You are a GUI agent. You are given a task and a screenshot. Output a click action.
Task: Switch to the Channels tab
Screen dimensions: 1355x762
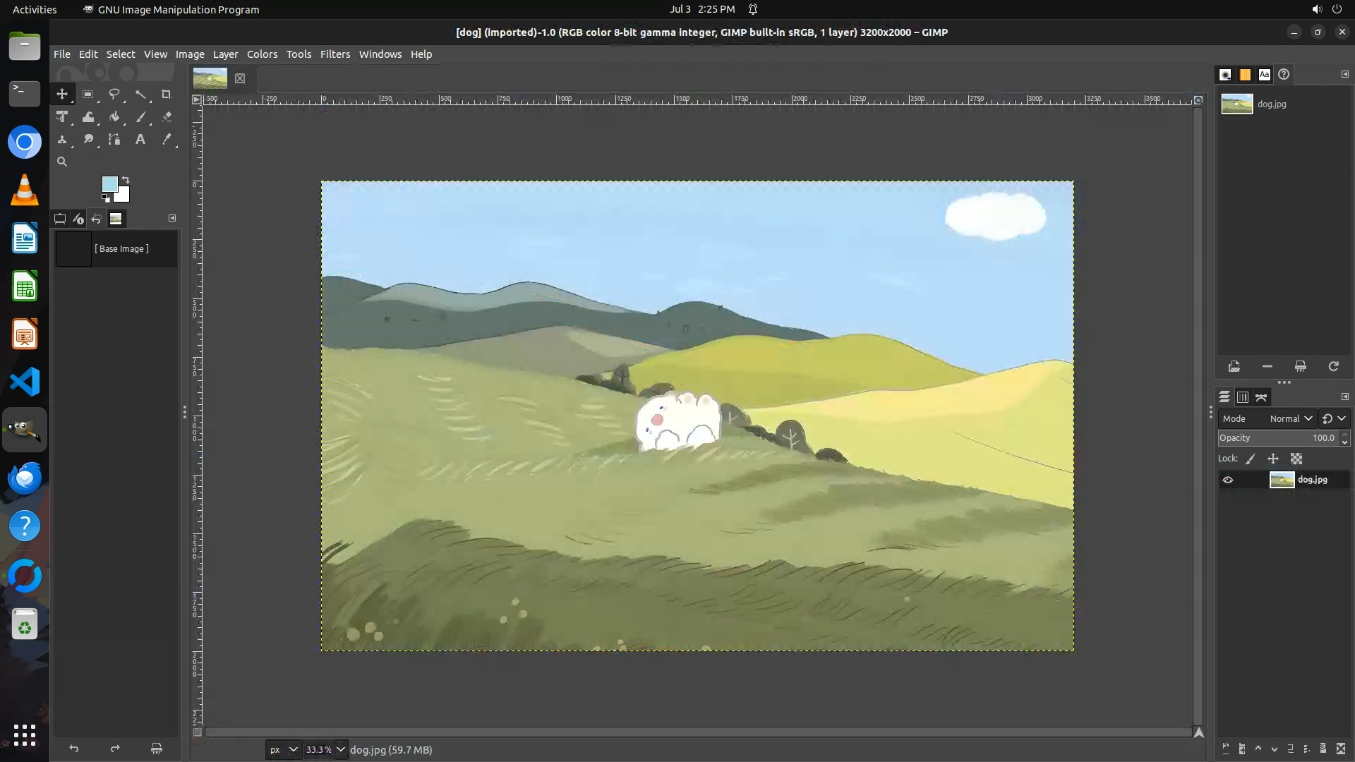[1243, 397]
